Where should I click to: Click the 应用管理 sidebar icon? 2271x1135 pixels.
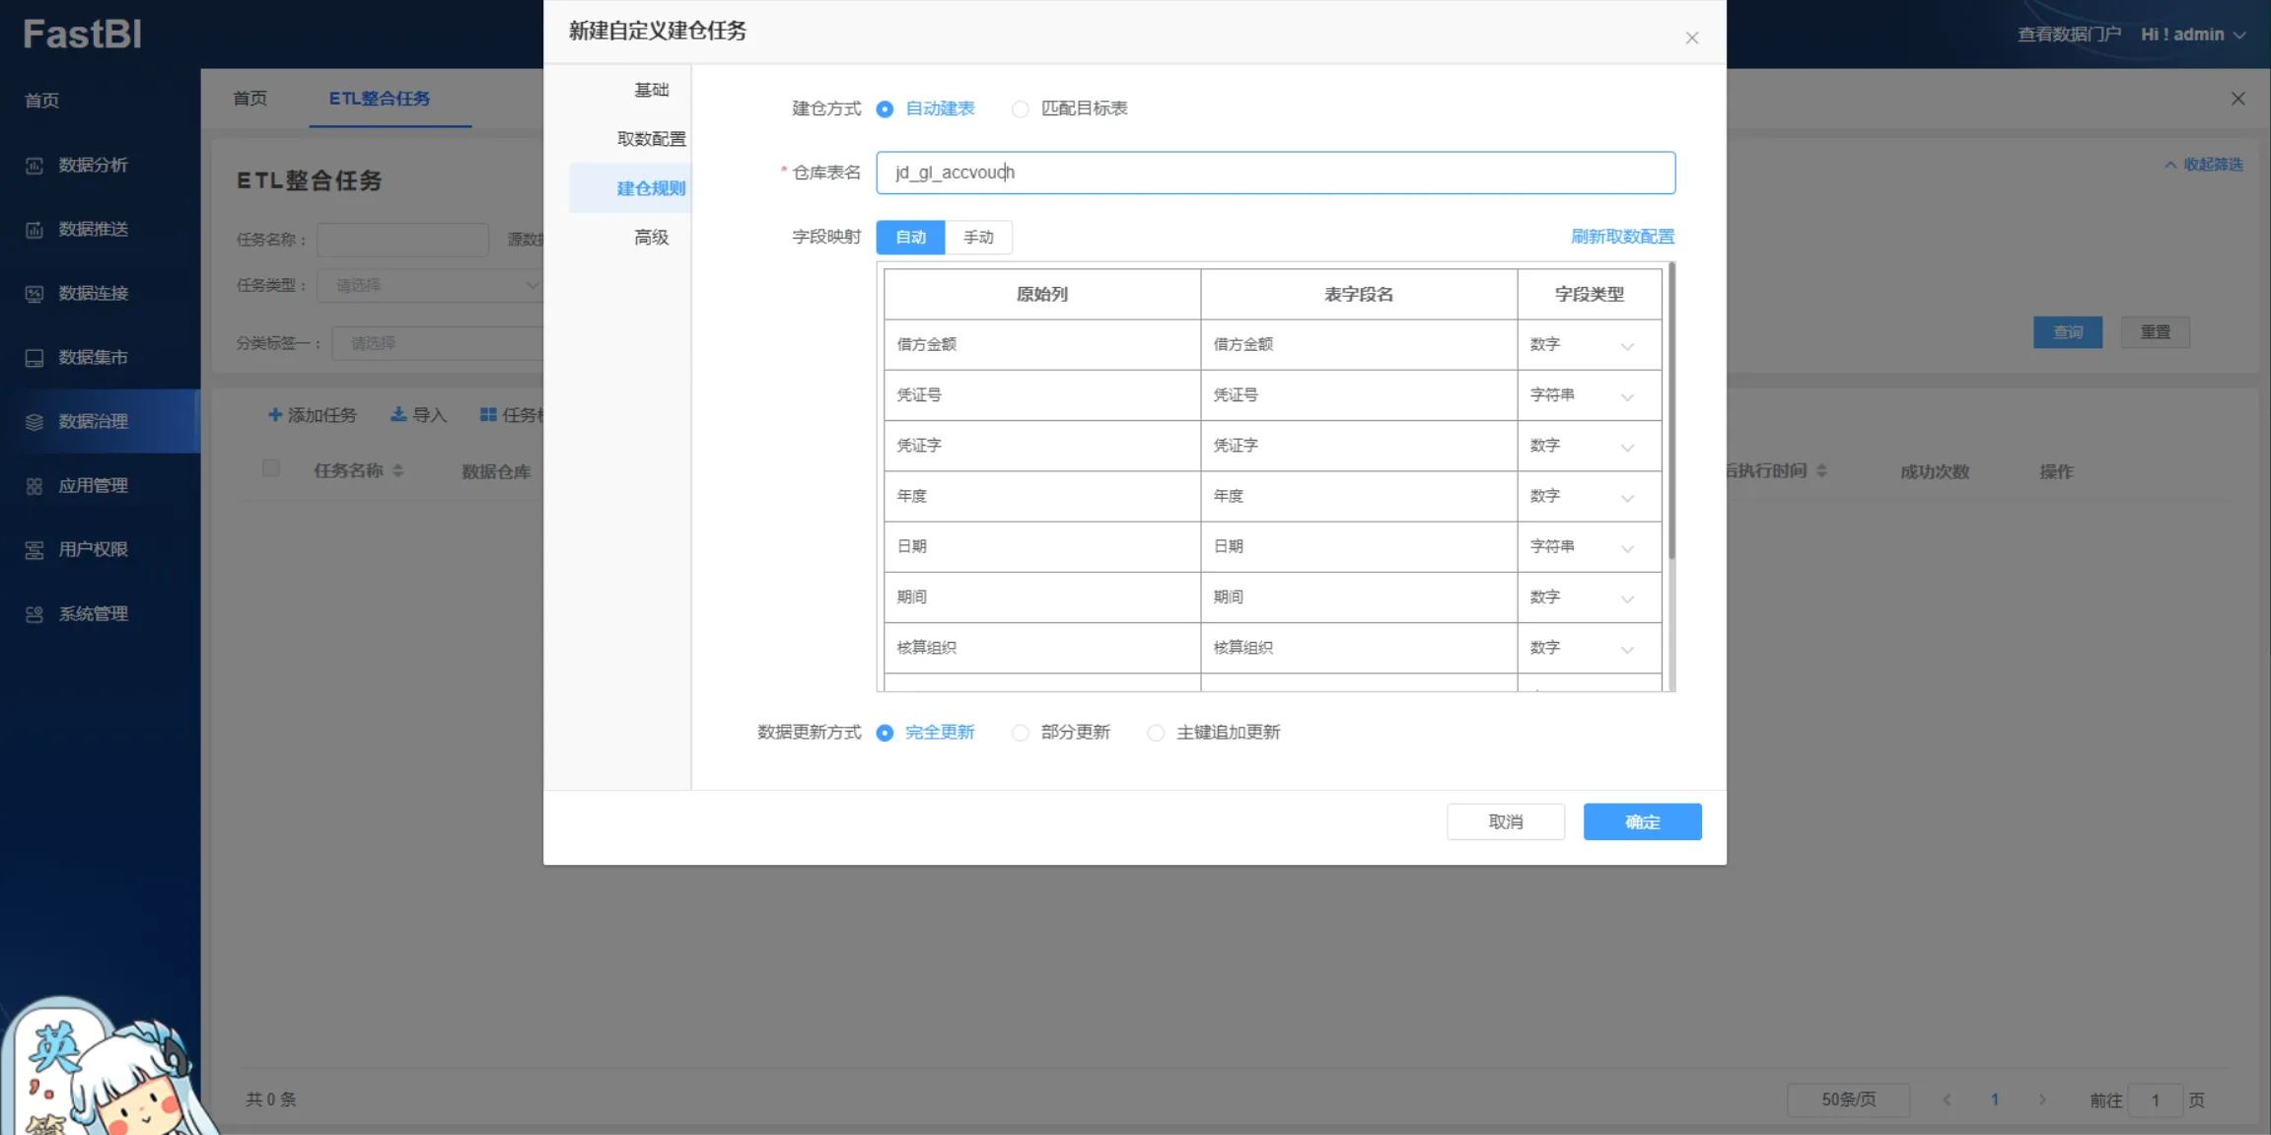[35, 486]
